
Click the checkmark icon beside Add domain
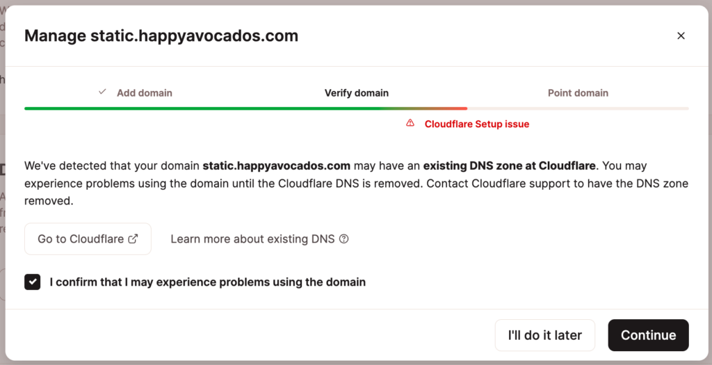click(x=102, y=92)
